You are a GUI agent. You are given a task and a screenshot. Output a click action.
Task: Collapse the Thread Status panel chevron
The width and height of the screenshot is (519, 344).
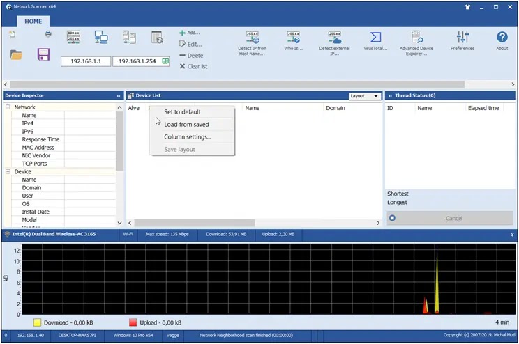[390, 96]
